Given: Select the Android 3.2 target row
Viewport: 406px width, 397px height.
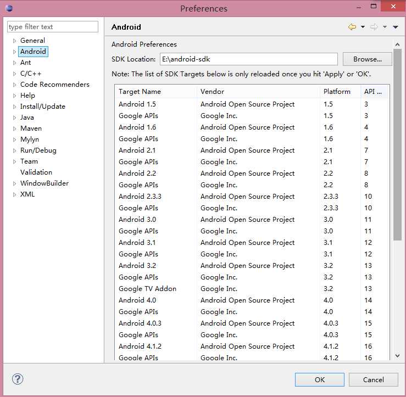Looking at the screenshot, I should pos(252,266).
